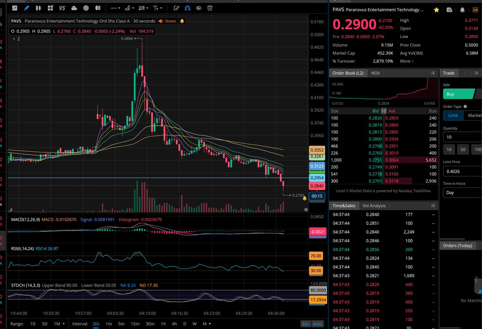Select the 30s interval
Image resolution: width=482 pixels, height=329 pixels.
point(96,324)
